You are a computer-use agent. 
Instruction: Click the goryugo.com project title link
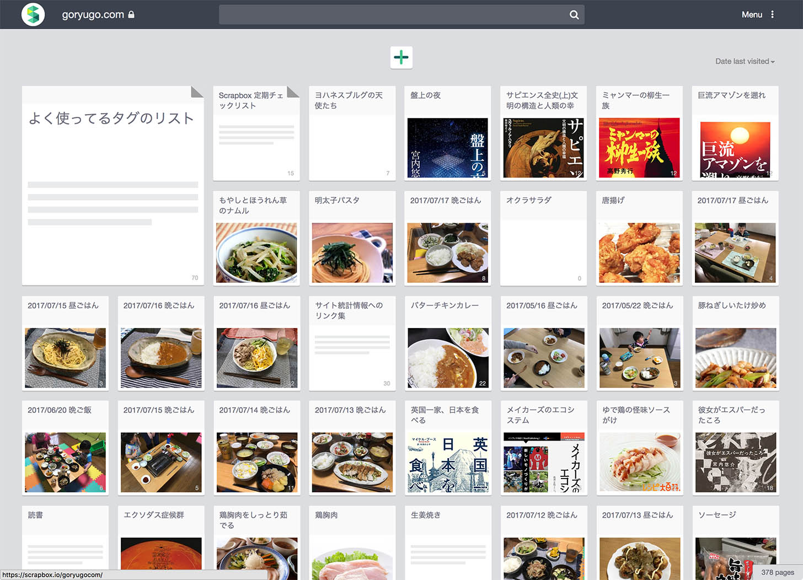[x=93, y=14]
